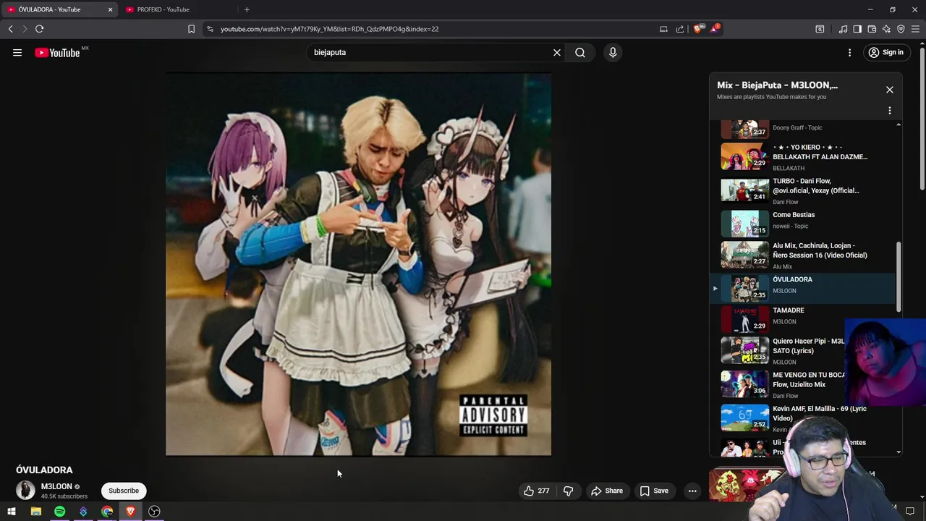Bookmark this page in the address bar
This screenshot has width=926, height=521.
[191, 29]
